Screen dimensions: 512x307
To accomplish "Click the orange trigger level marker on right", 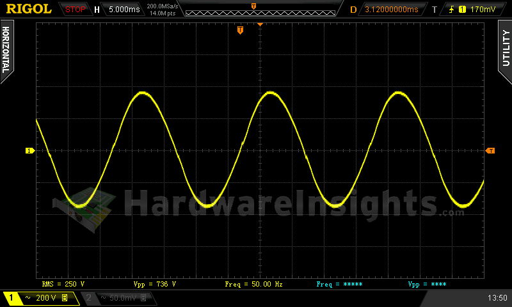I will pos(490,151).
